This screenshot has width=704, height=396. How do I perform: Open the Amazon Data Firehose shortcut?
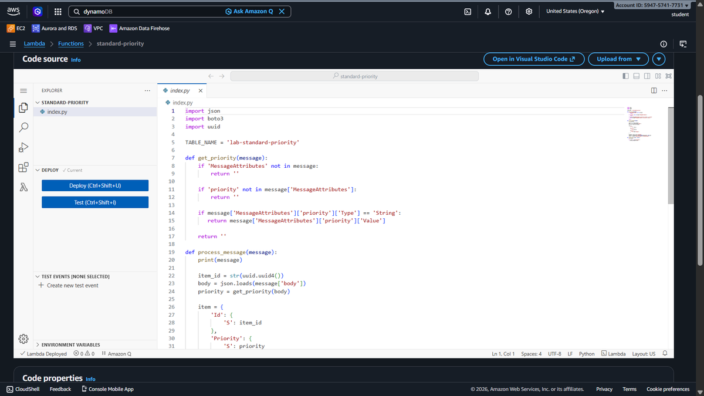click(139, 28)
